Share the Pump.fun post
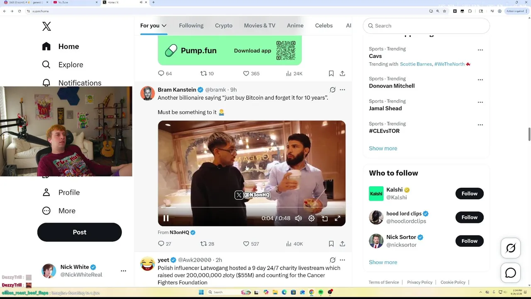The image size is (531, 299). [342, 74]
